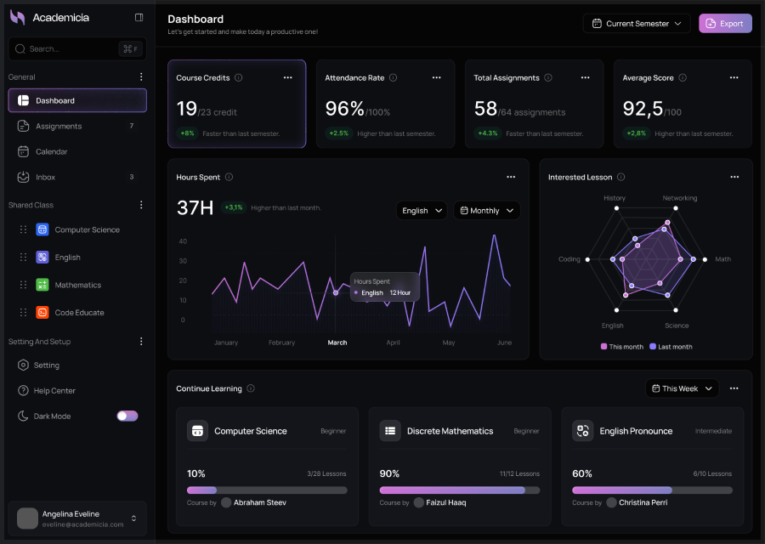The width and height of the screenshot is (765, 544).
Task: Click the English Pronounce course icon
Action: pyautogui.click(x=582, y=431)
